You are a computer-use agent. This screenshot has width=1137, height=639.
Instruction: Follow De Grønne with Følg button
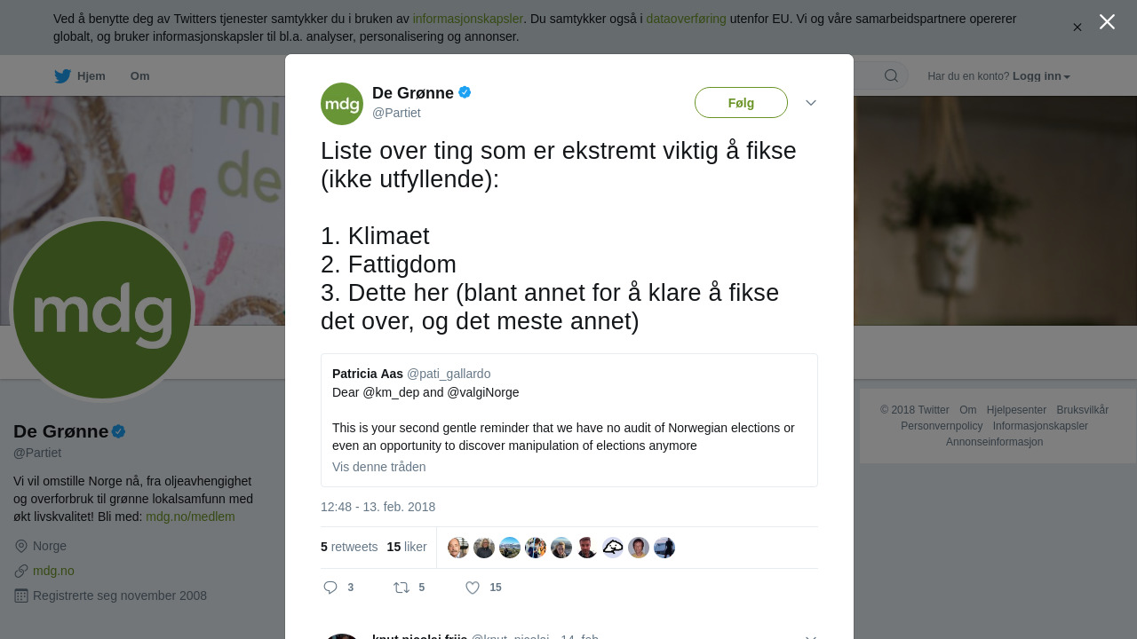(741, 103)
